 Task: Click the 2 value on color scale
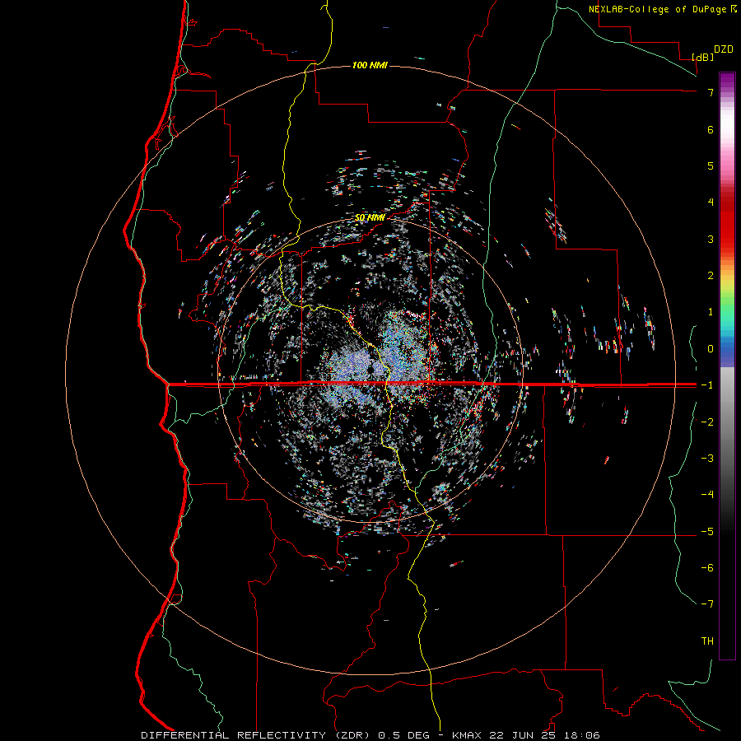pyautogui.click(x=711, y=275)
